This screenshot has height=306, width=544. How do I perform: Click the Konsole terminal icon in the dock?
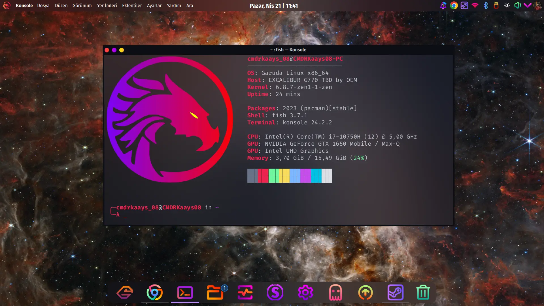pyautogui.click(x=185, y=292)
